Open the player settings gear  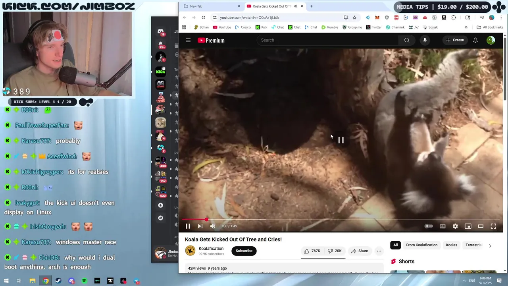[455, 226]
